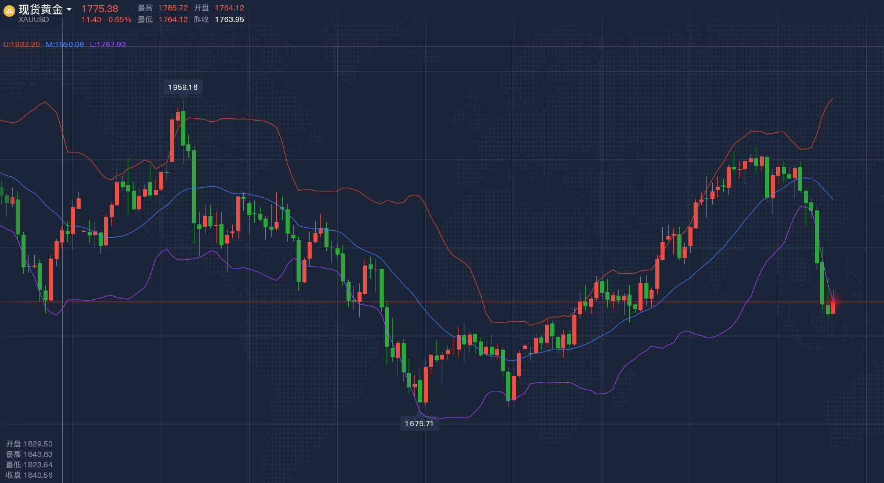
Task: Click the crosshair 收盘 1840.56 readout
Action: (30, 475)
